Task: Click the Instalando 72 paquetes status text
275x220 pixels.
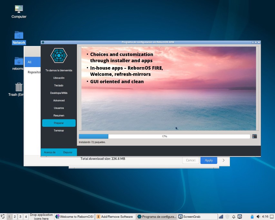Action: coord(92,142)
